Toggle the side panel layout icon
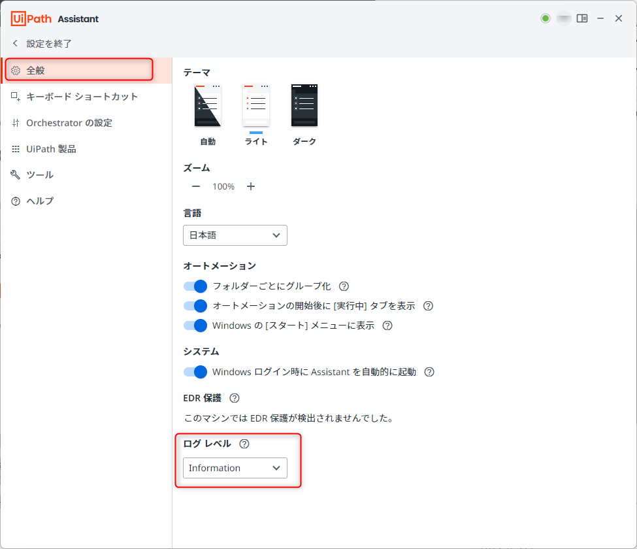 [582, 18]
